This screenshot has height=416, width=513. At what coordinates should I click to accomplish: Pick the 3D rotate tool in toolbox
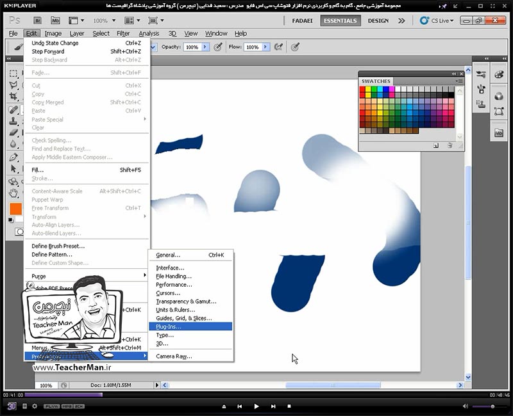[x=13, y=182]
